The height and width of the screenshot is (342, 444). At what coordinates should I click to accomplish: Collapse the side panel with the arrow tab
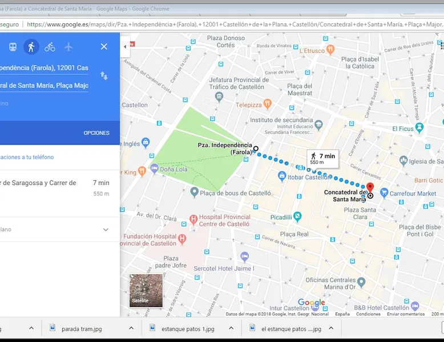[125, 47]
